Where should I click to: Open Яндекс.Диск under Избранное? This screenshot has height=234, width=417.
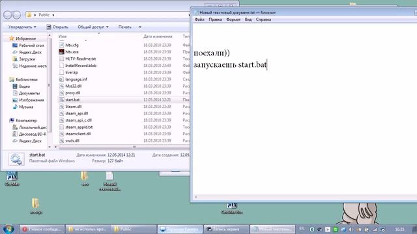27,52
